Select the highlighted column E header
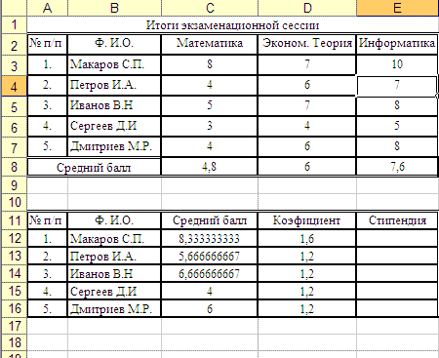Viewport: 439px width, 358px height. [x=397, y=8]
